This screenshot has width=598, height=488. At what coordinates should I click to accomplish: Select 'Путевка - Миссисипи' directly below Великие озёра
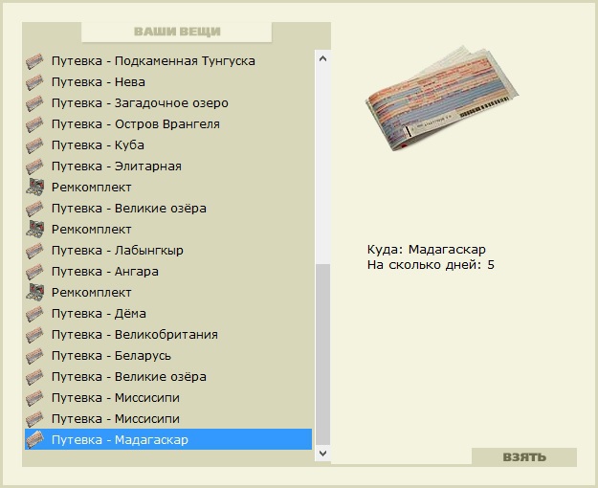[168, 397]
